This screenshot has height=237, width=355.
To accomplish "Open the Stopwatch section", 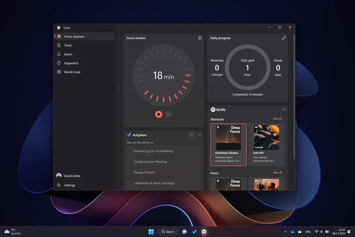I will [x=85, y=63].
